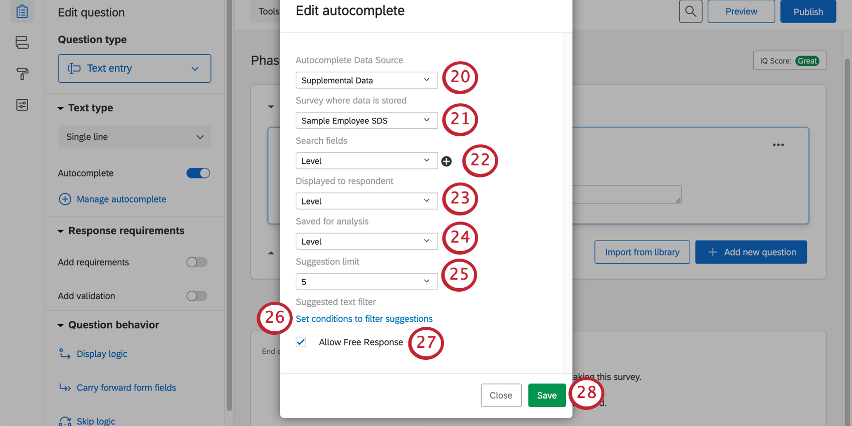Open the Survey flow icon in sidebar
Image resolution: width=852 pixels, height=426 pixels.
pos(22,43)
